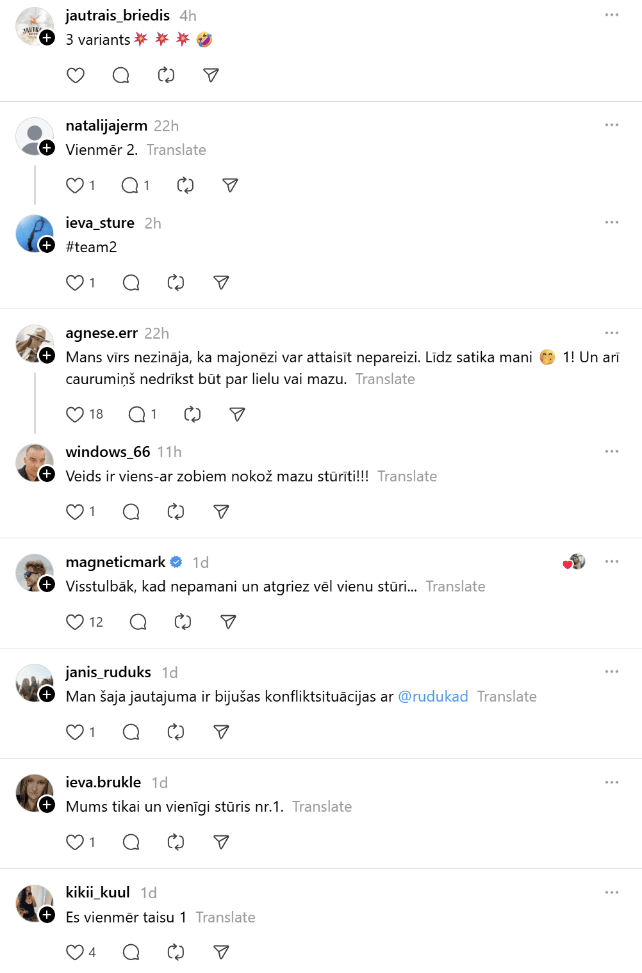The height and width of the screenshot is (973, 642).
Task: Open more options for natalijajerm's comment
Action: (612, 125)
